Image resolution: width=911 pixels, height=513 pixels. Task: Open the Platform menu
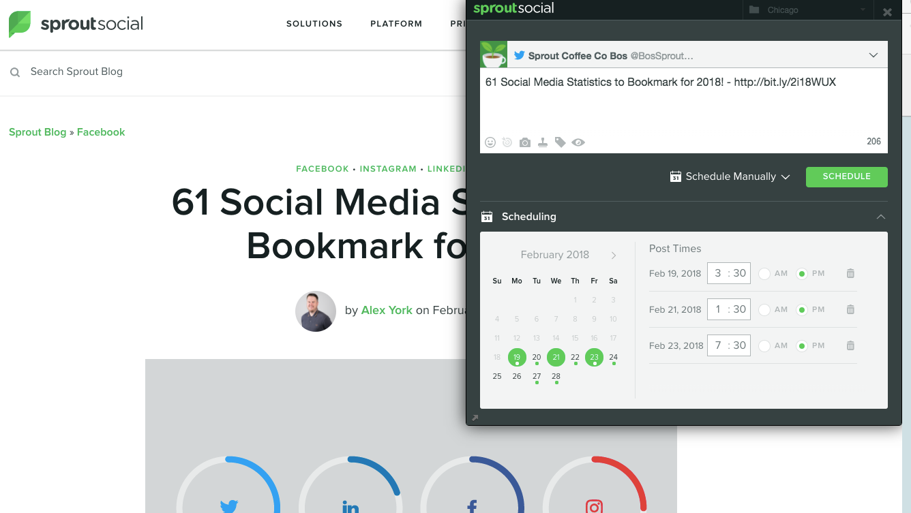(x=396, y=24)
